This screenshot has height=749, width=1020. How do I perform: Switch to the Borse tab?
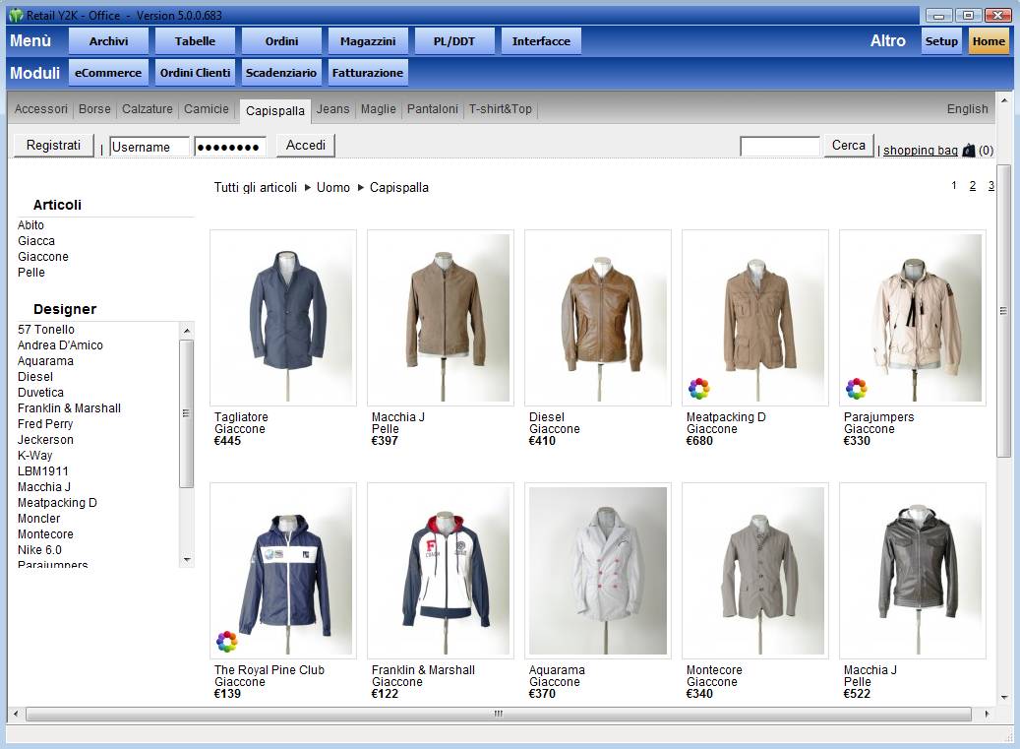[x=94, y=109]
